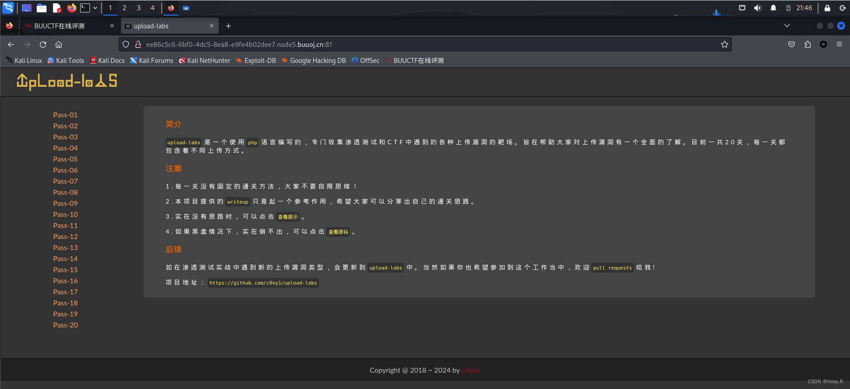Switch to workspace 4
This screenshot has width=850, height=389.
pos(152,8)
